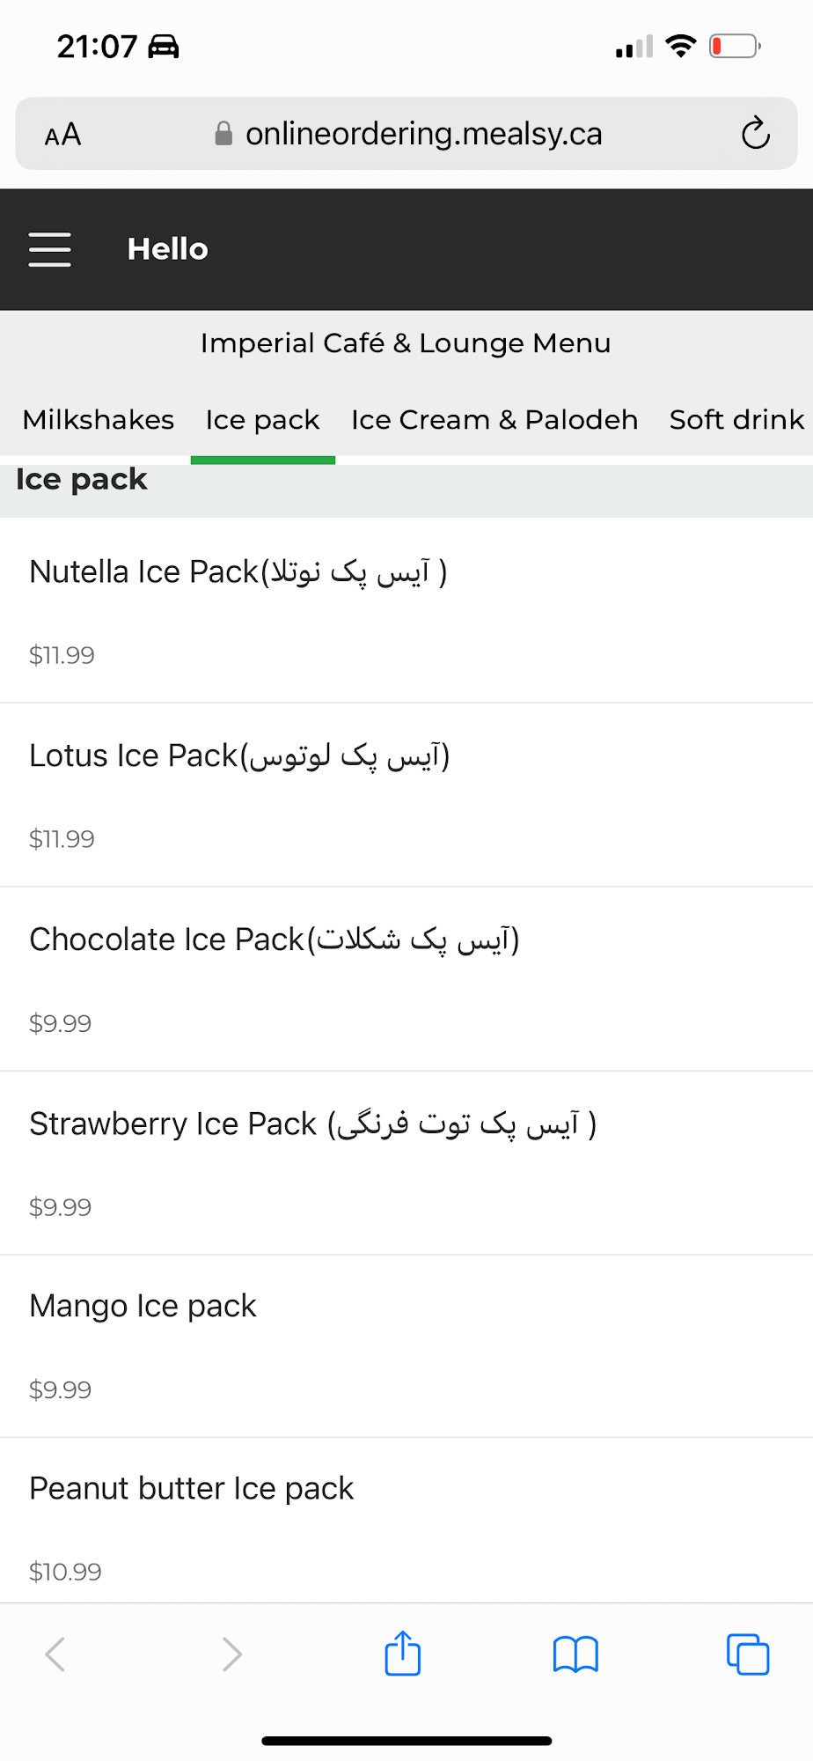Tap the Hello header title
The width and height of the screenshot is (813, 1761).
(168, 249)
